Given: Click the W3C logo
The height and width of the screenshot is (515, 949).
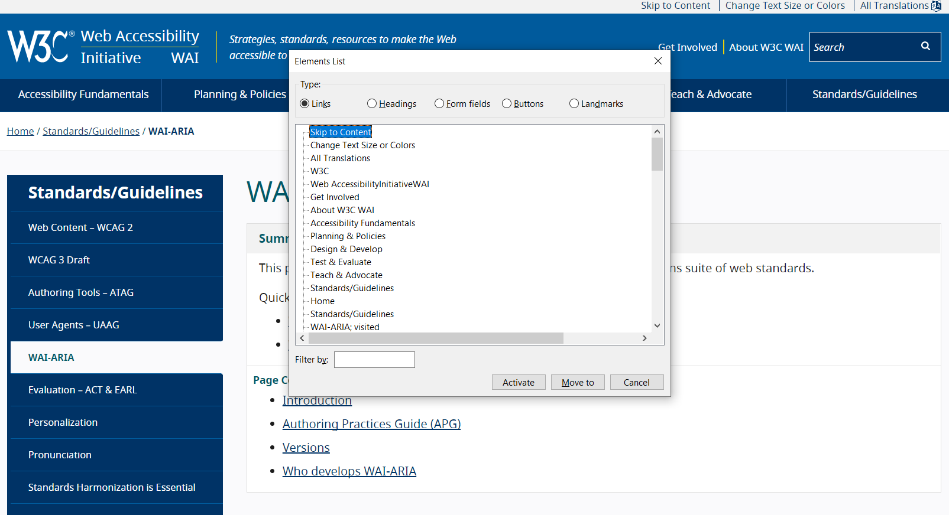Looking at the screenshot, I should [38, 47].
